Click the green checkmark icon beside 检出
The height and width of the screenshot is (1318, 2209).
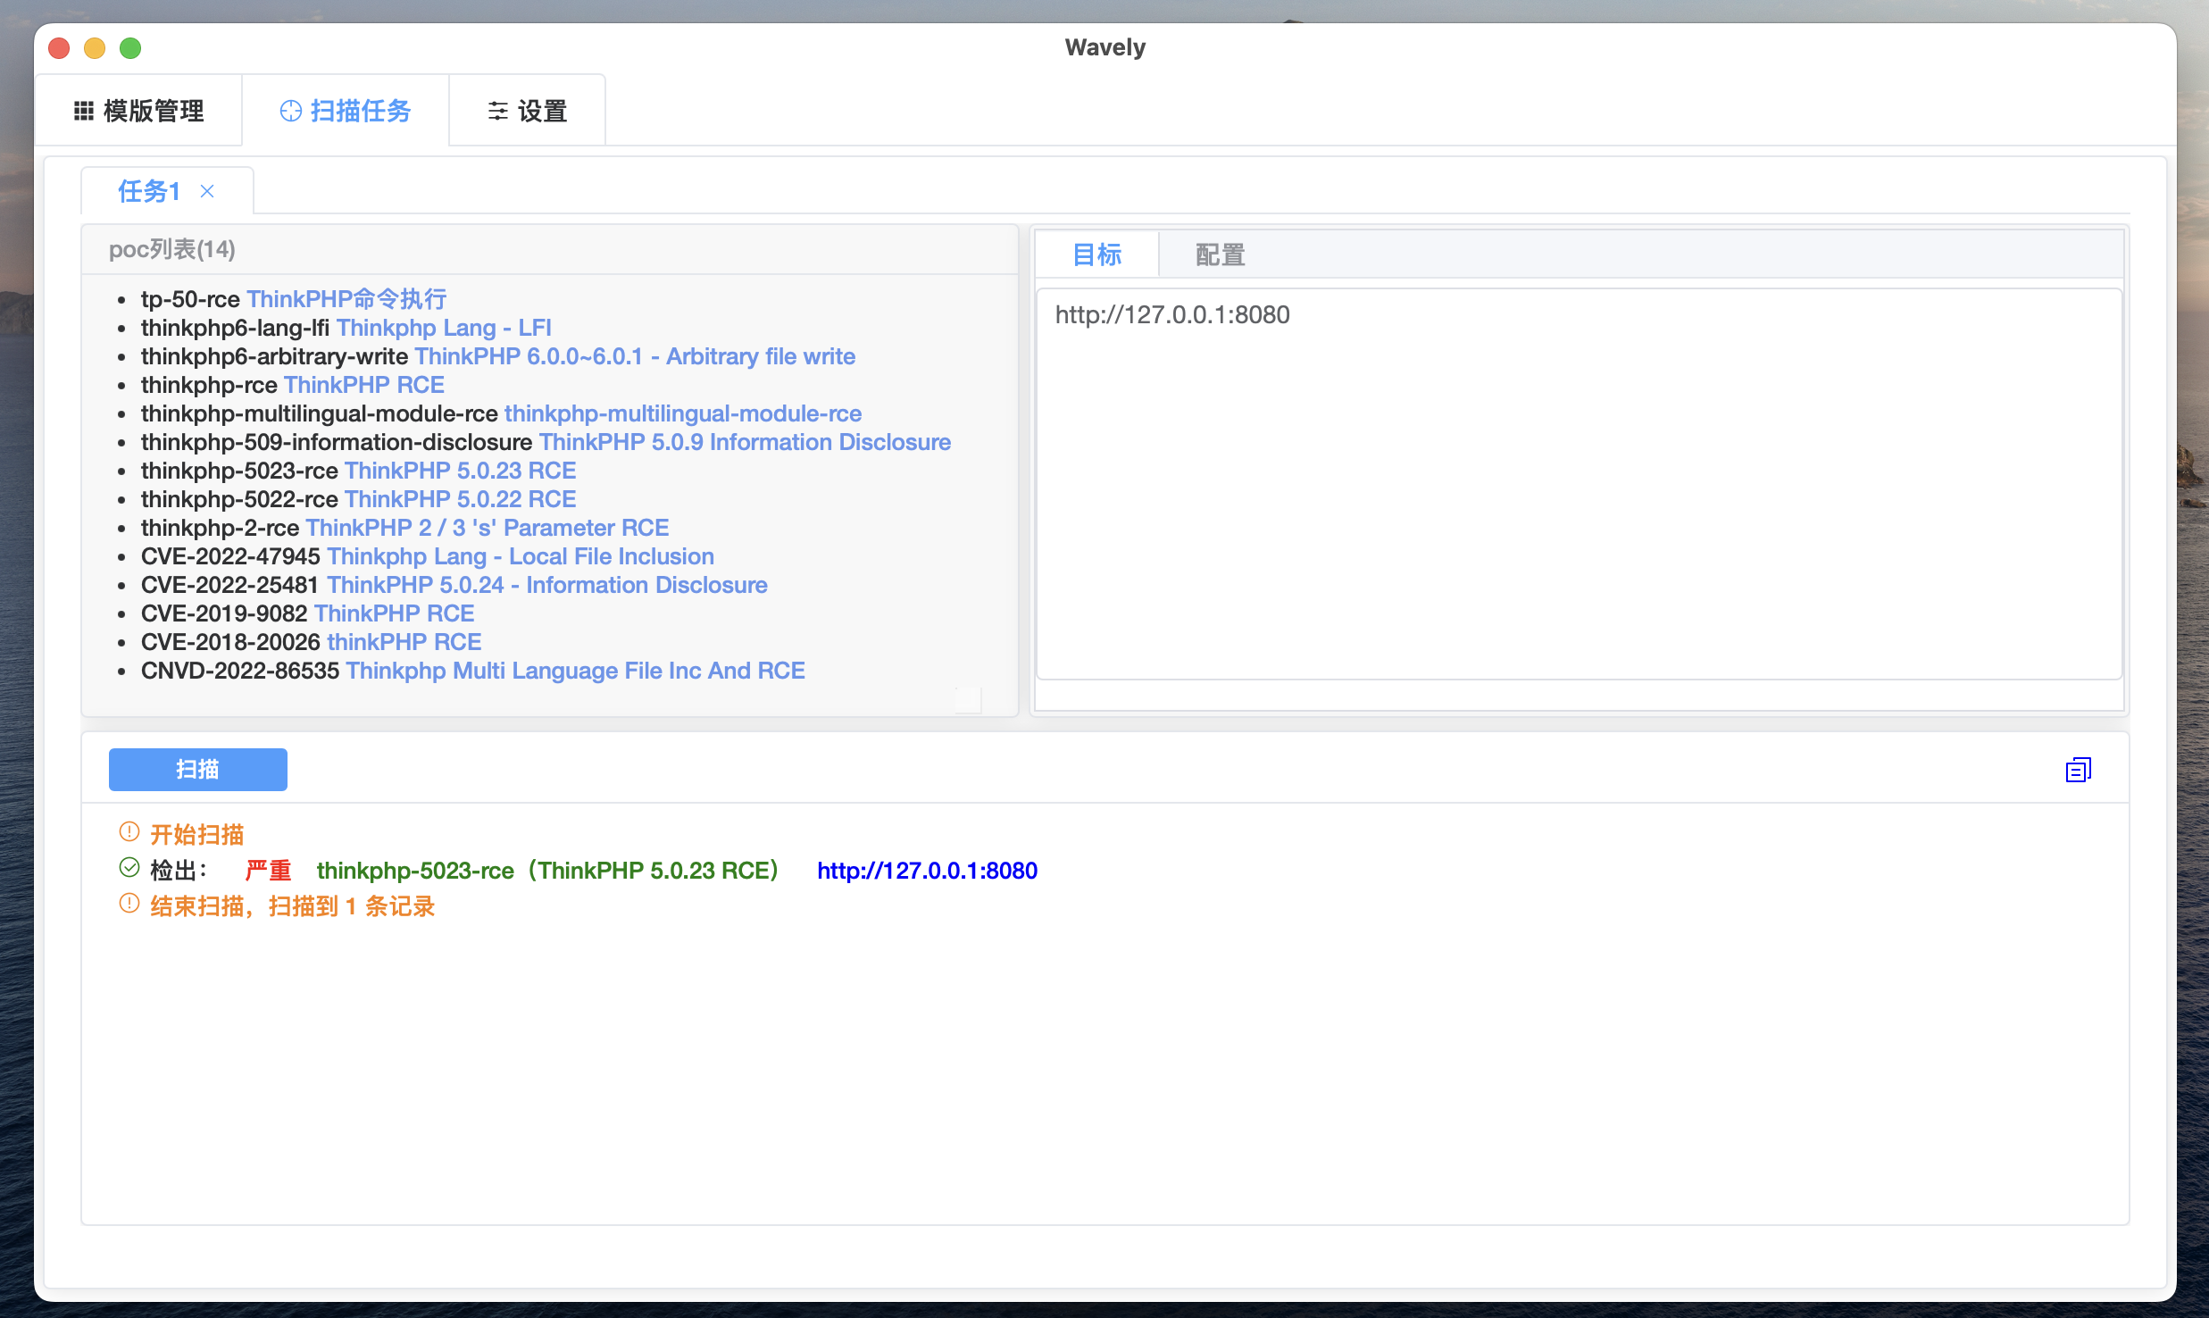pos(129,867)
